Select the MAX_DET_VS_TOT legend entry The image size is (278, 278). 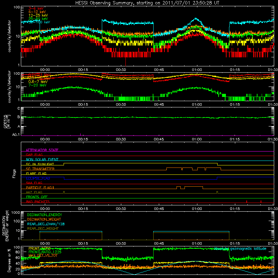tap(43, 255)
